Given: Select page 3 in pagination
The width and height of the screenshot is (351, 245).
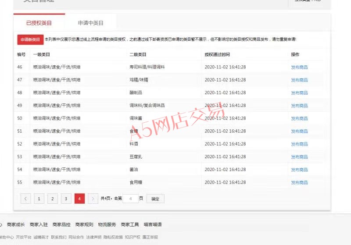Looking at the screenshot, I should pyautogui.click(x=66, y=199).
